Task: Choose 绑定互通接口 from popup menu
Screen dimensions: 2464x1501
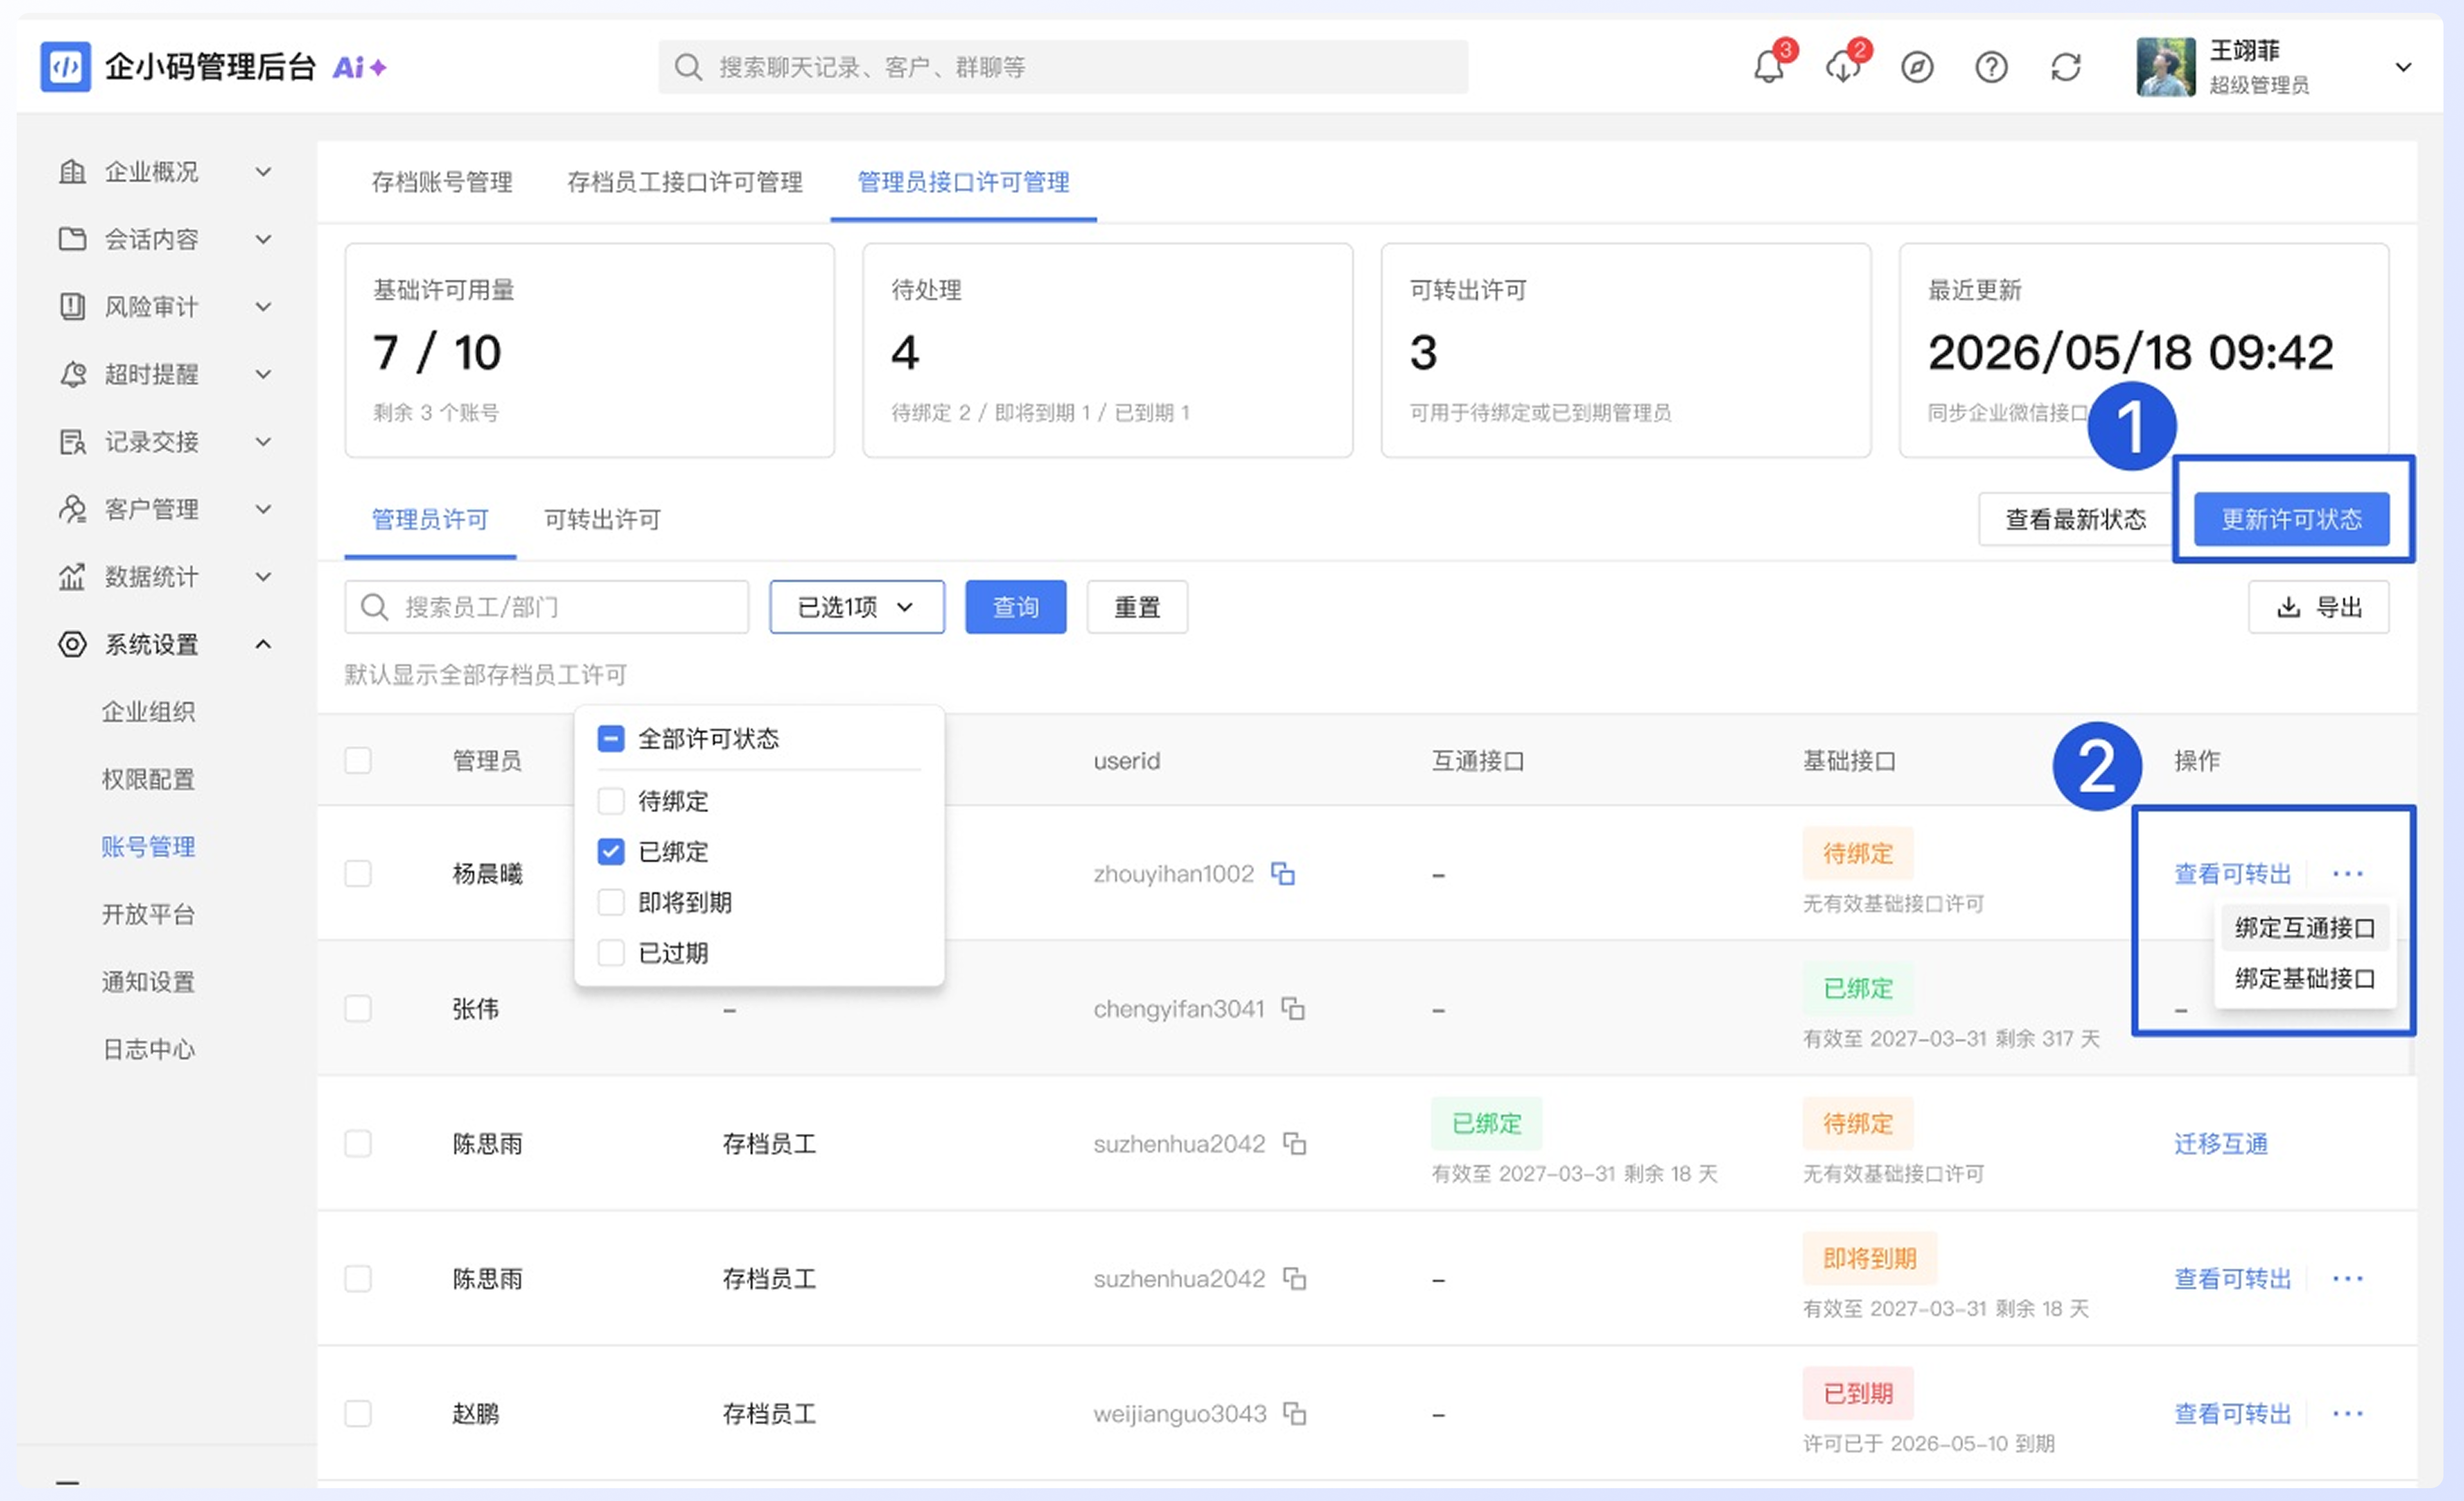Action: point(2305,928)
